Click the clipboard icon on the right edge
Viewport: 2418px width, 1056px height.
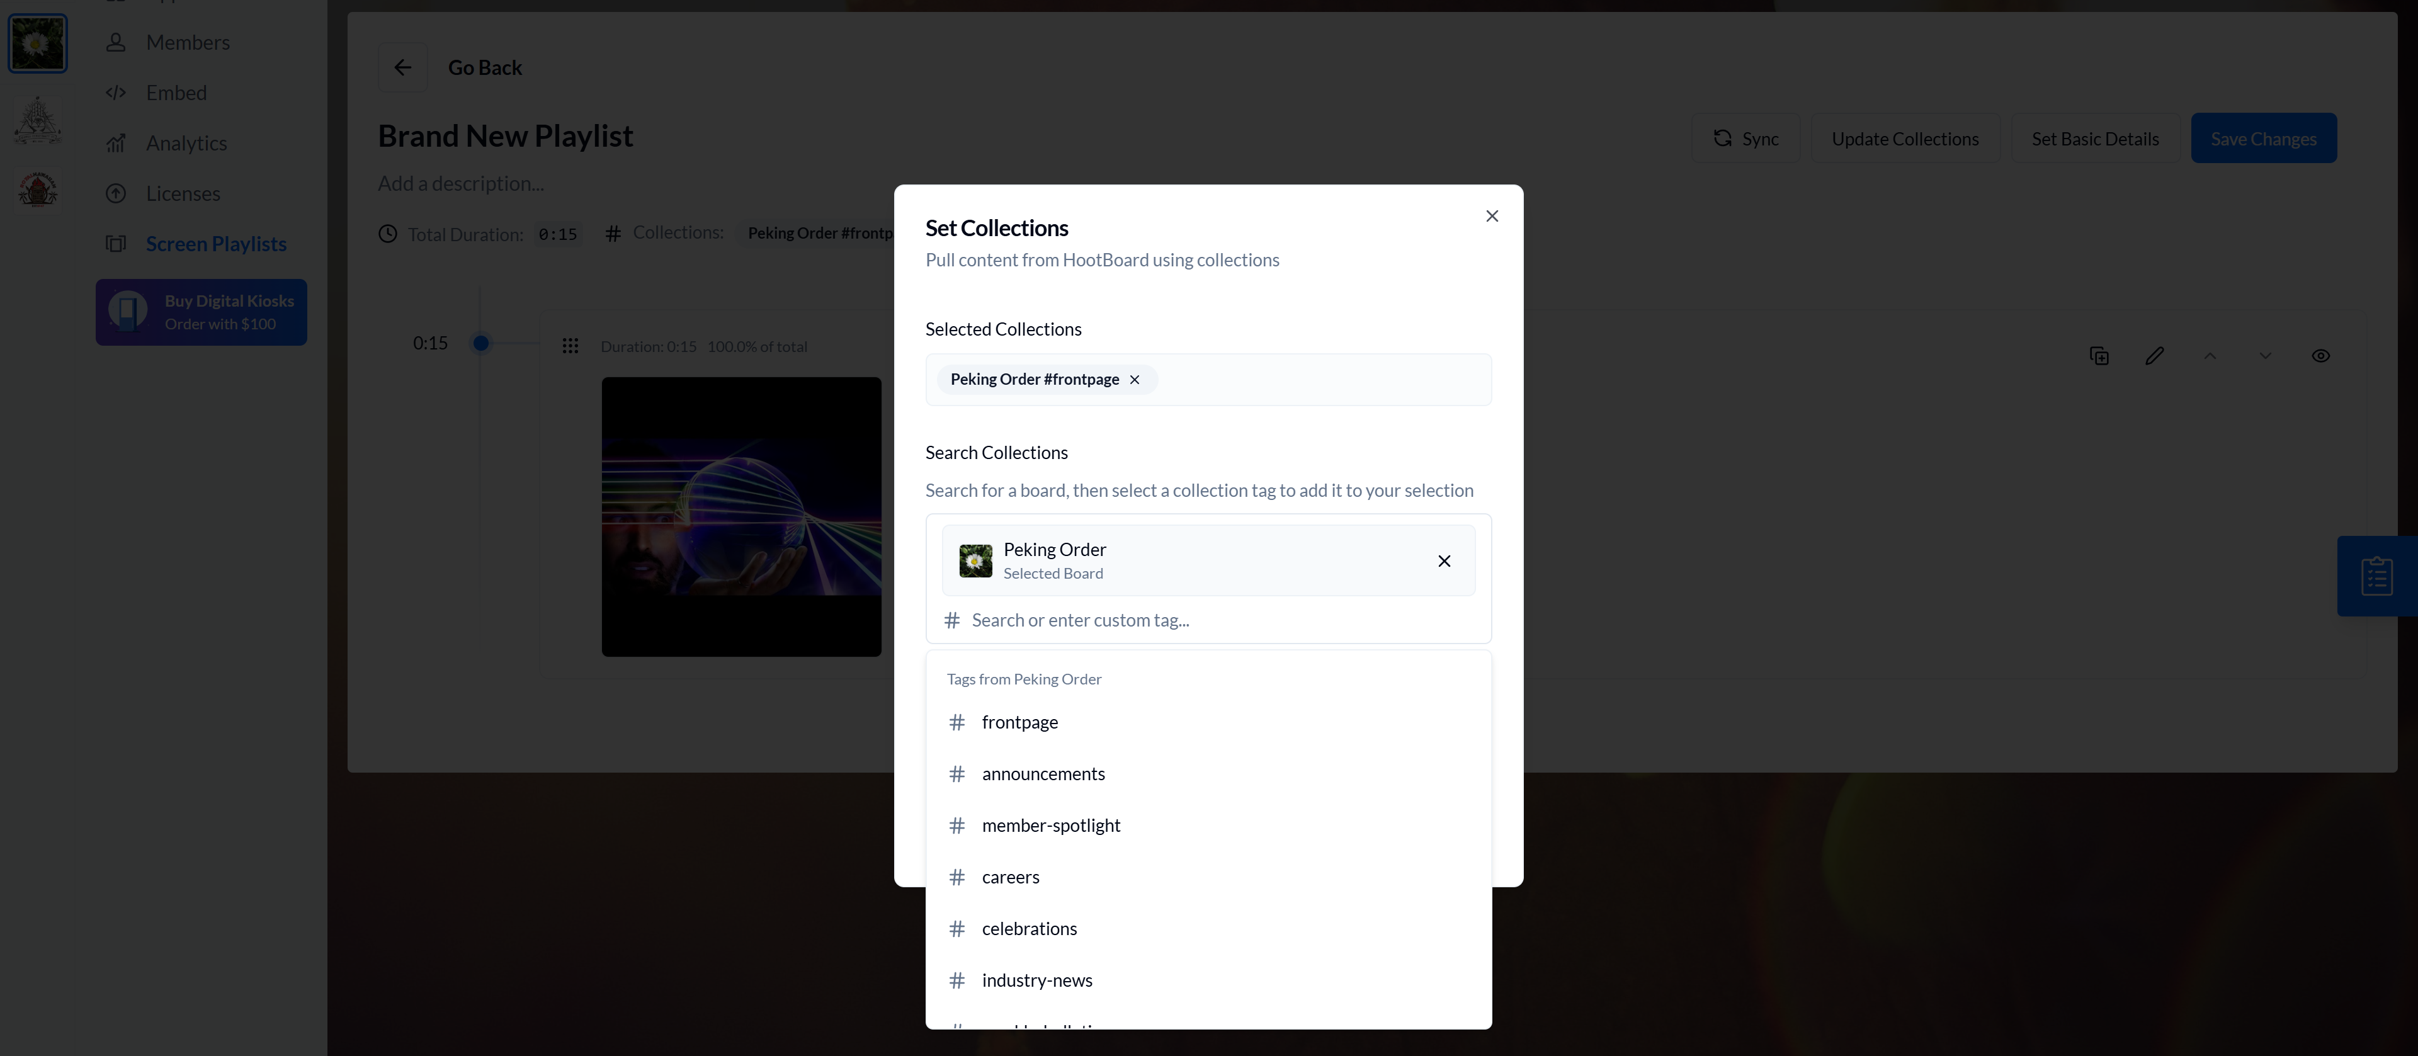[2376, 576]
